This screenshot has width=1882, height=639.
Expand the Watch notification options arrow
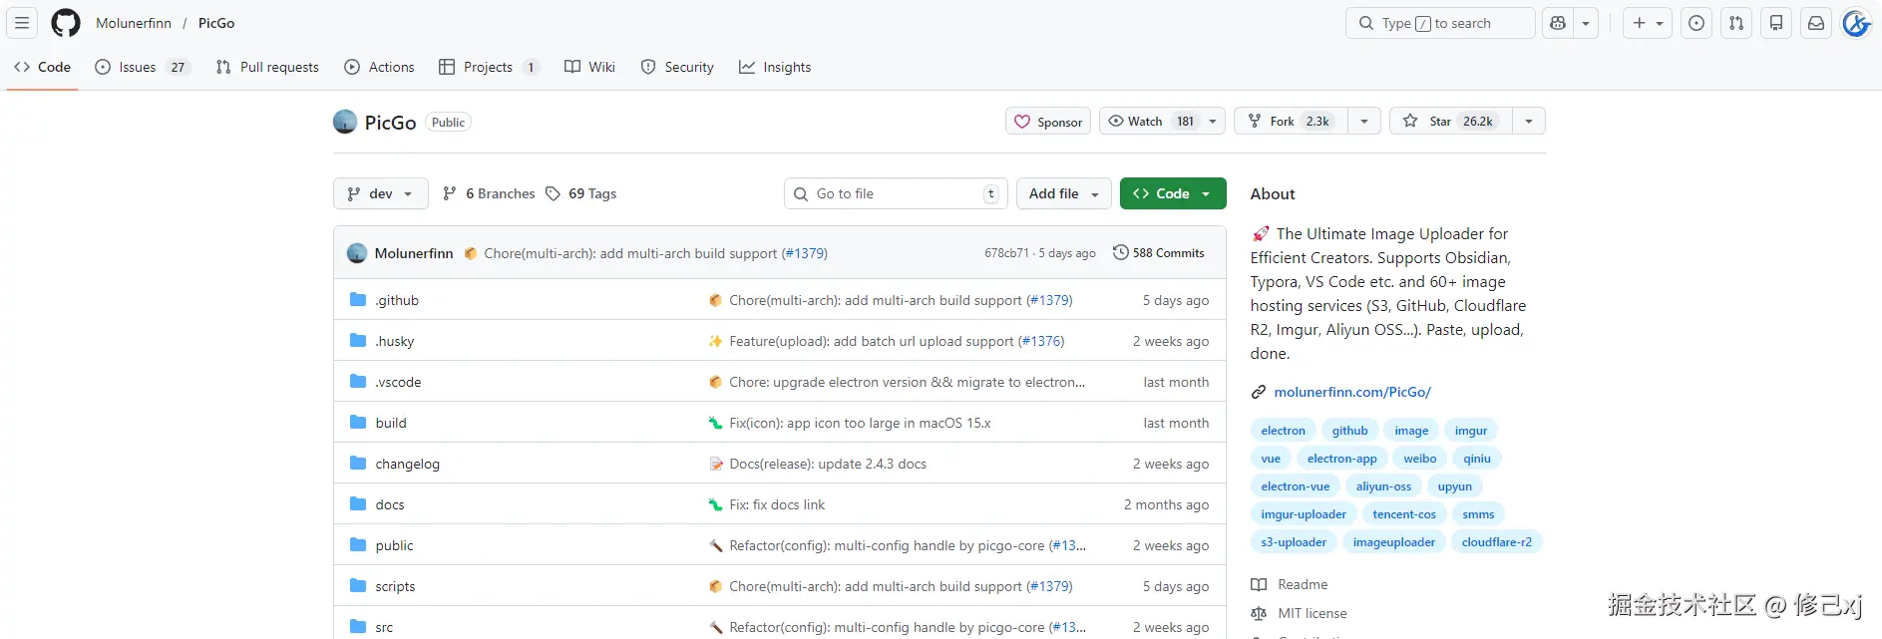[1213, 121]
